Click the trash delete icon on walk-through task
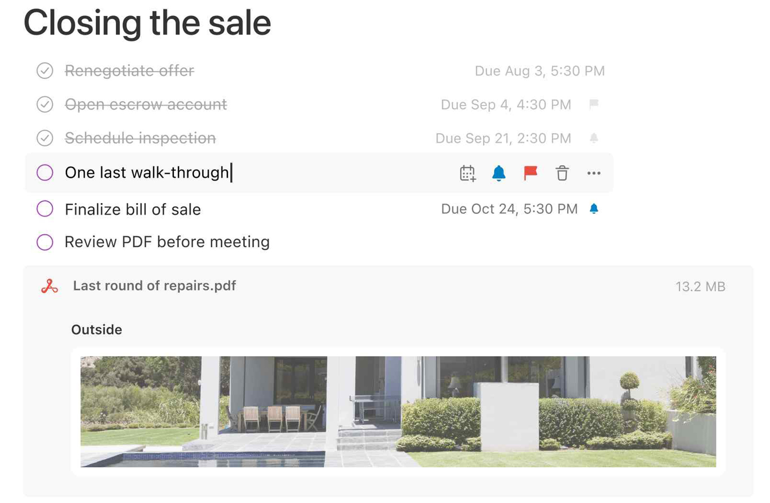Screen dimensions: 770x503 point(561,172)
